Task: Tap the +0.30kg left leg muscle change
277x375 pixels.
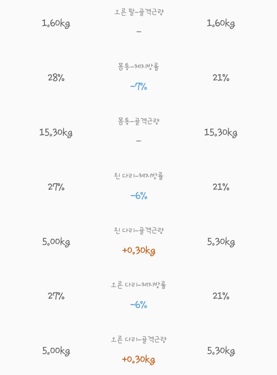Action: tap(139, 250)
